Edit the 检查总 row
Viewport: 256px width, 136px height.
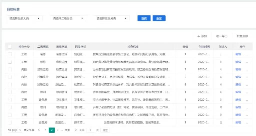238,85
